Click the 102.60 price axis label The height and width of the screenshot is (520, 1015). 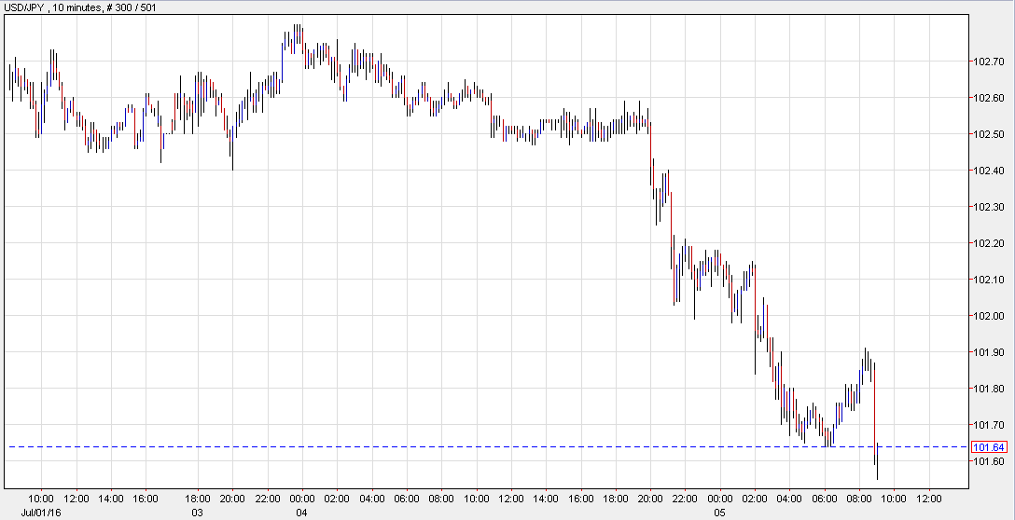click(x=989, y=98)
